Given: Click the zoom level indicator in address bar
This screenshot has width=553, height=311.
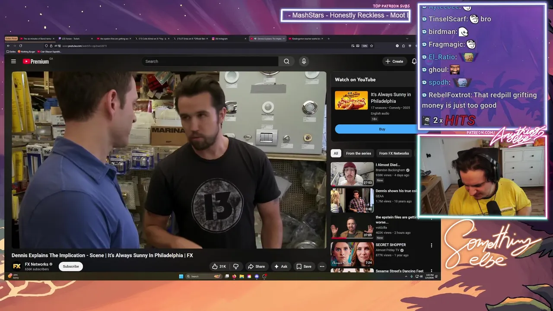Looking at the screenshot, I should (x=365, y=46).
